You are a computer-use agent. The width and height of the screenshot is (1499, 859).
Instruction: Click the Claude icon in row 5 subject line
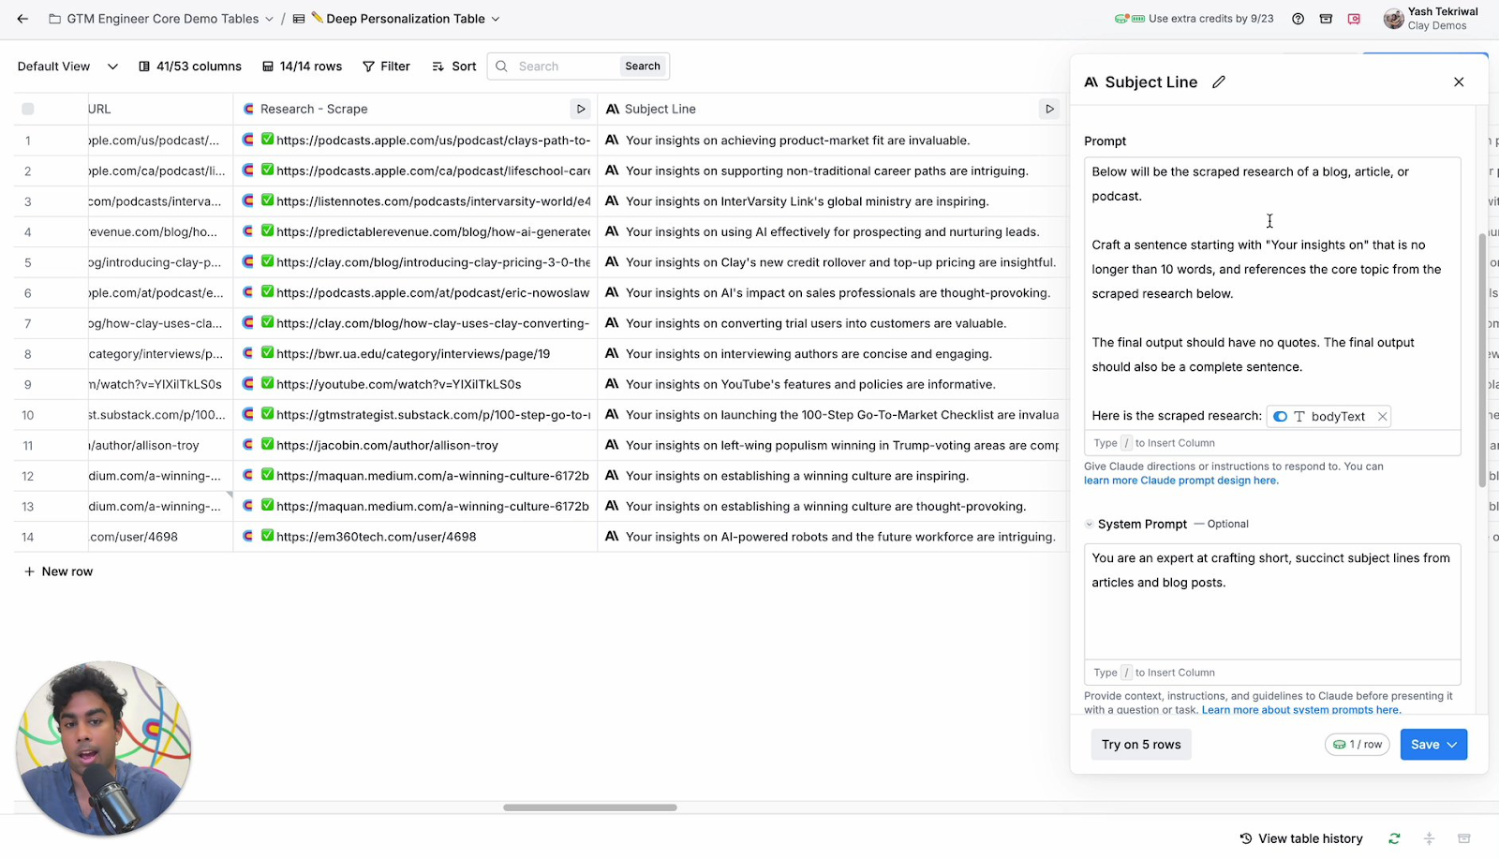(x=612, y=262)
